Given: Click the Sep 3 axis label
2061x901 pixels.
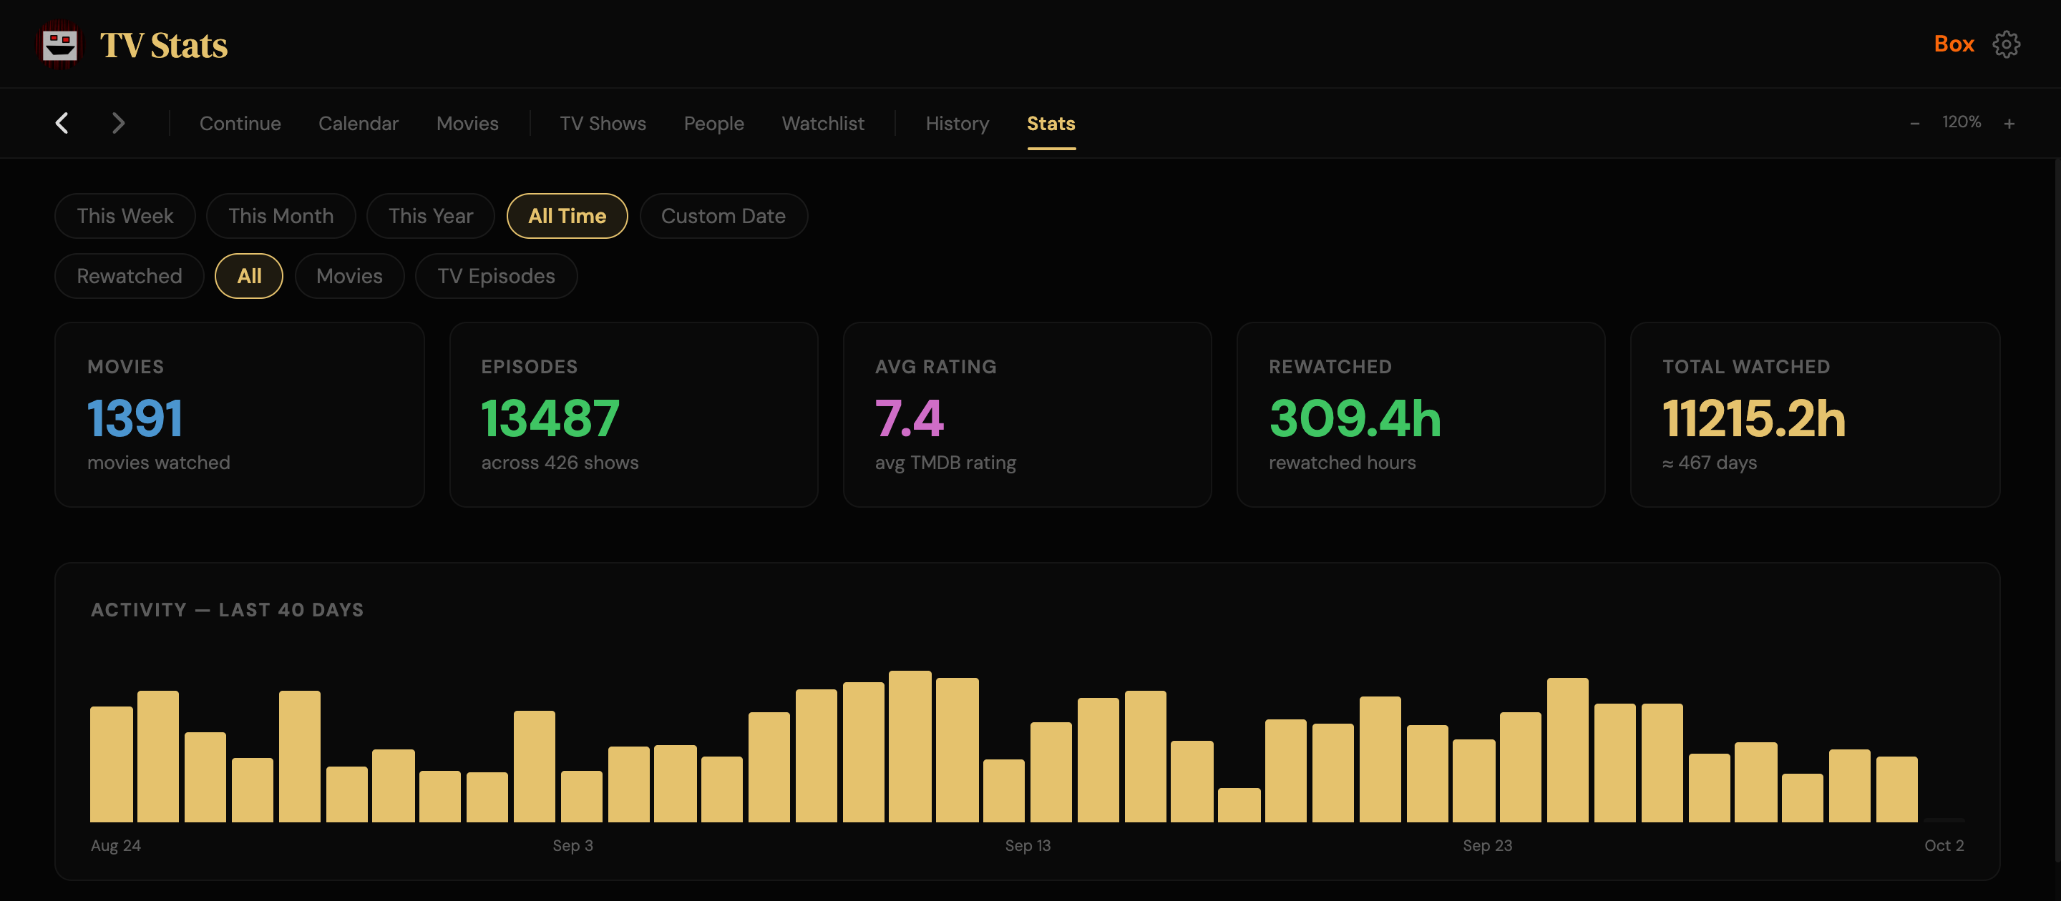Looking at the screenshot, I should 572,845.
